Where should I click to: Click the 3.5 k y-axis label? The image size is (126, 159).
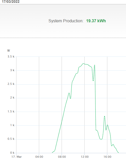[11, 56]
